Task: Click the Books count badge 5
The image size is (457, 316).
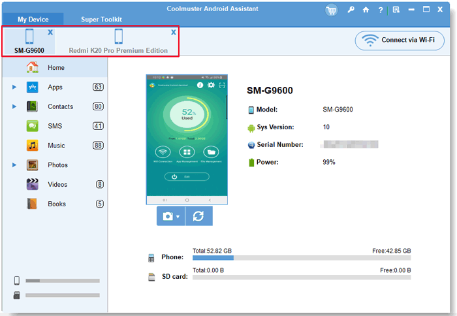Action: coord(100,204)
